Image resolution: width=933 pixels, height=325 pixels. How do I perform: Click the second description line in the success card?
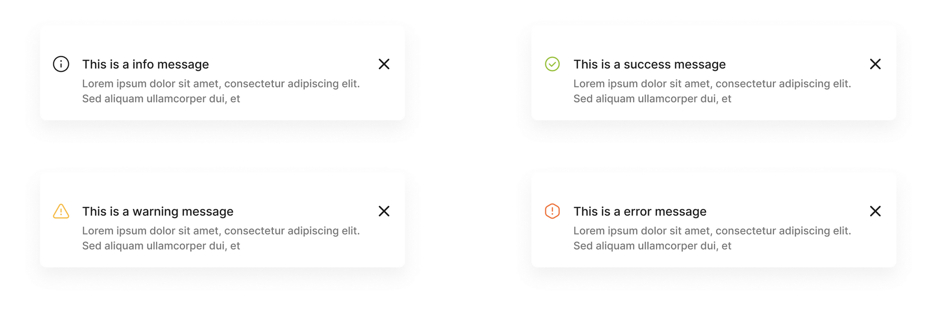tap(652, 99)
